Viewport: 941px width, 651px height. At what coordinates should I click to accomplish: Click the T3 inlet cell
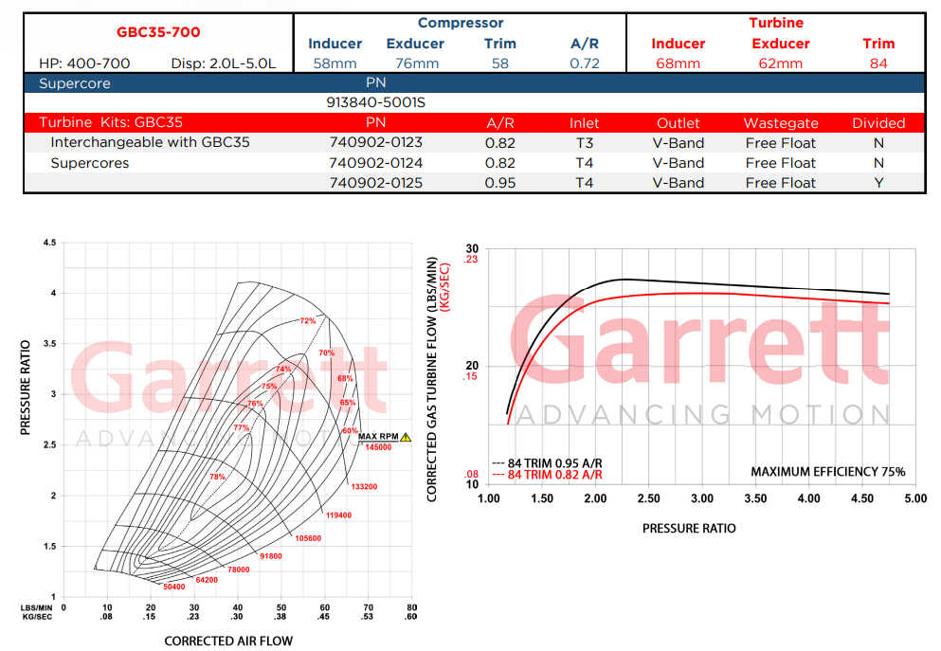585,143
